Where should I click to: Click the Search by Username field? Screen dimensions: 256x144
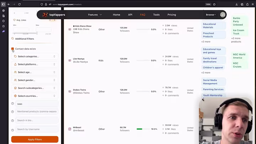tap(37, 129)
